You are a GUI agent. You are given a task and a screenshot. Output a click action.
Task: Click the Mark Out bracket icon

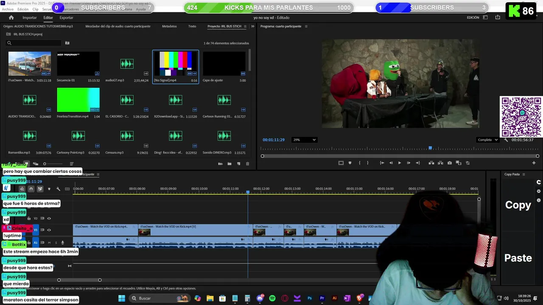pyautogui.click(x=368, y=163)
